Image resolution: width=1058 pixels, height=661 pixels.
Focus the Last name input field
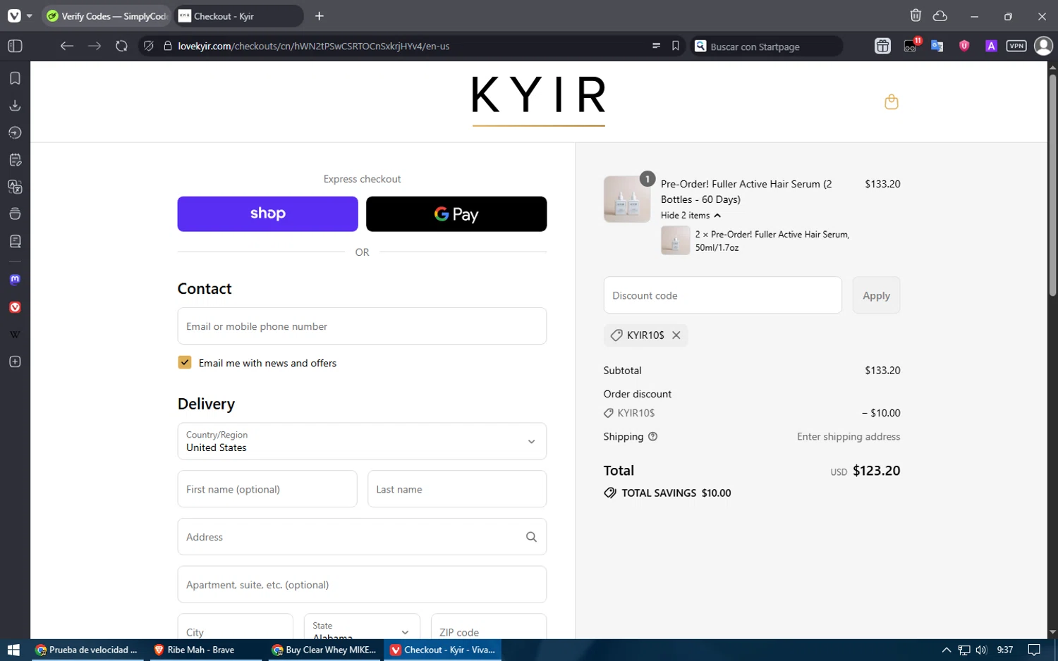pyautogui.click(x=457, y=489)
